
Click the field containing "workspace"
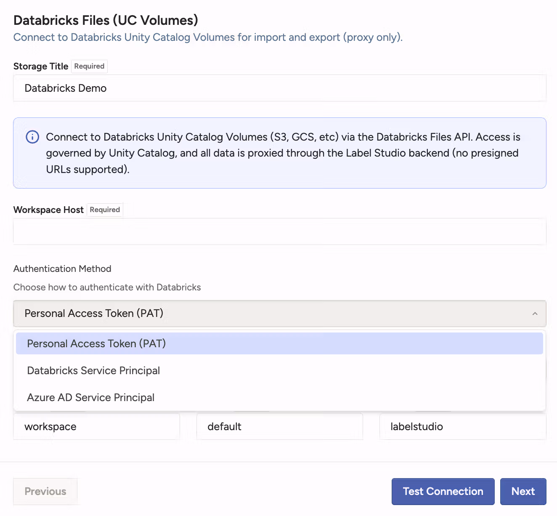(96, 426)
